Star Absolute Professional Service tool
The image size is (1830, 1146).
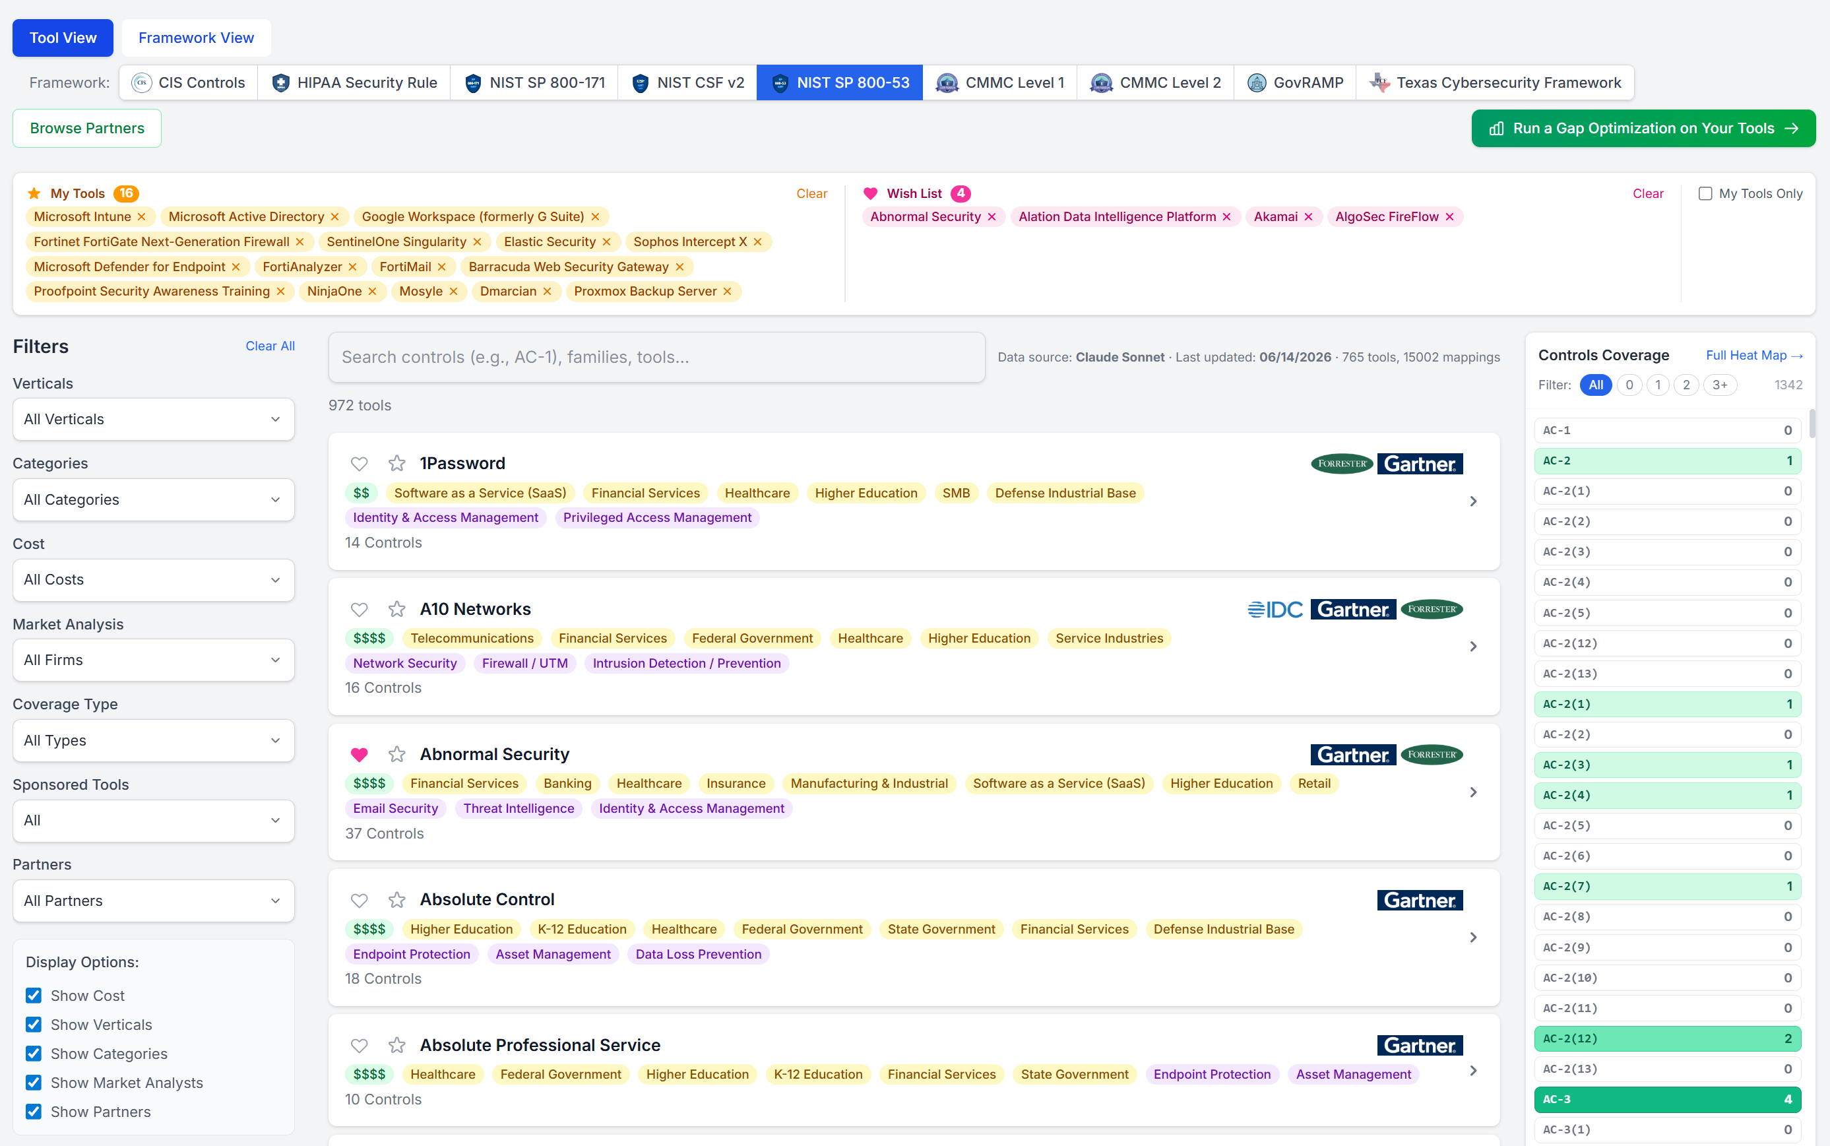[396, 1046]
